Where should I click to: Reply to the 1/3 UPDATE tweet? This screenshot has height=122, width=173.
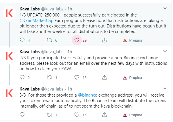22,40
